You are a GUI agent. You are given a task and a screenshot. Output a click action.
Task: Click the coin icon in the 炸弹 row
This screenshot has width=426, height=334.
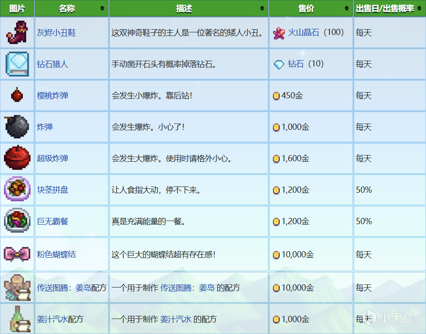(x=276, y=127)
